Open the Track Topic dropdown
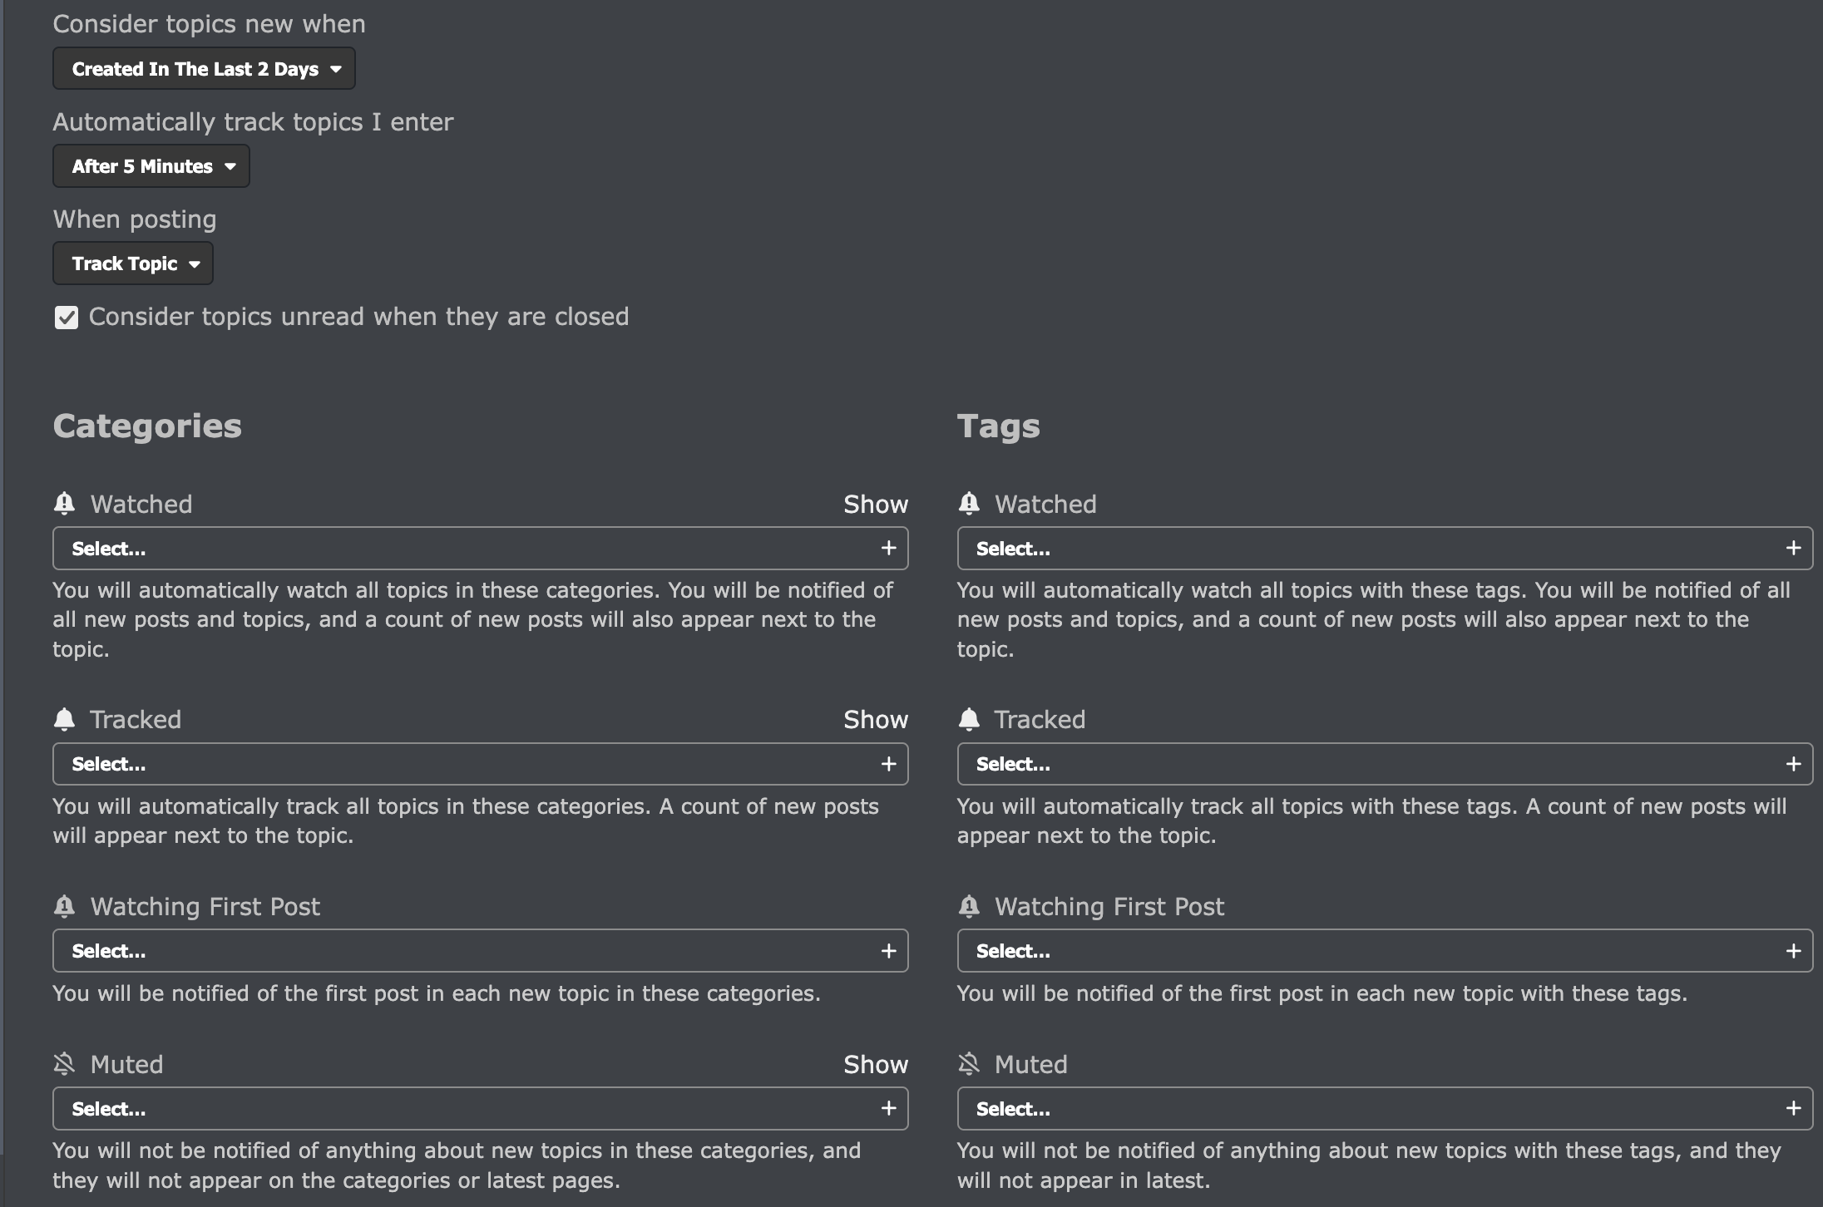Screen dimensions: 1823x1207 click(133, 264)
